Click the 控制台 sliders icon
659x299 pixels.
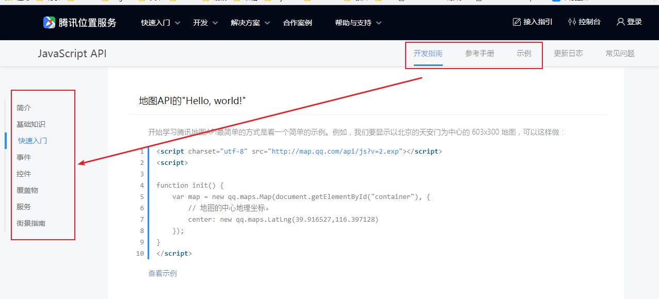572,22
